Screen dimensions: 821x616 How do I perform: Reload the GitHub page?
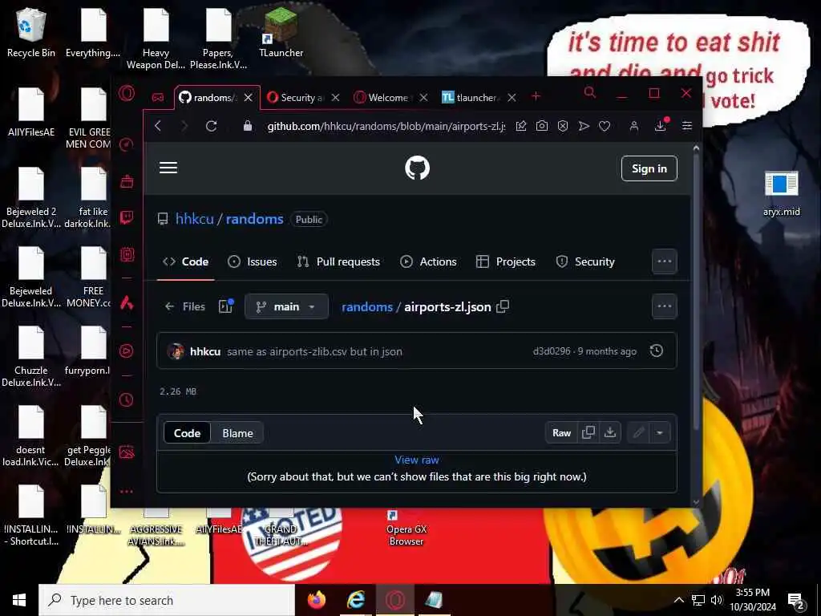click(211, 126)
